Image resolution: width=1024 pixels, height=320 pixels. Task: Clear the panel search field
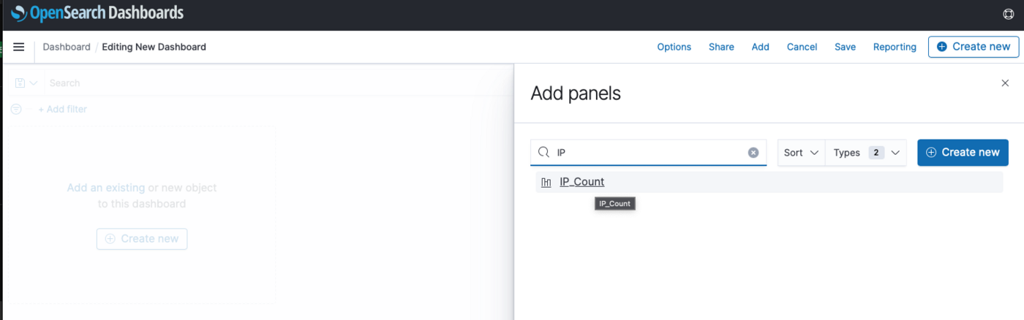(753, 153)
